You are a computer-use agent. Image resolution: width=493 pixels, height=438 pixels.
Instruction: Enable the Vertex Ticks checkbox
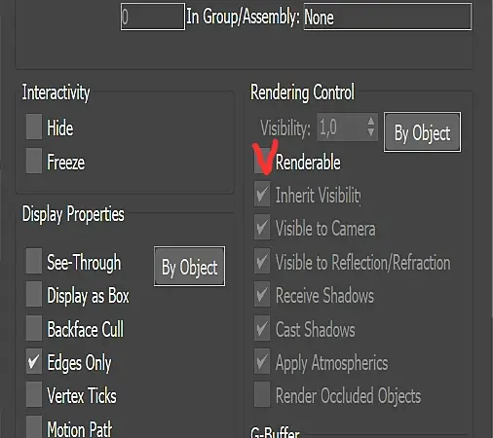34,395
